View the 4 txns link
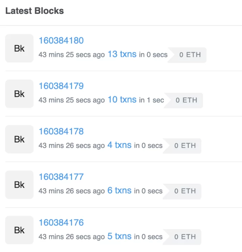 [120, 145]
